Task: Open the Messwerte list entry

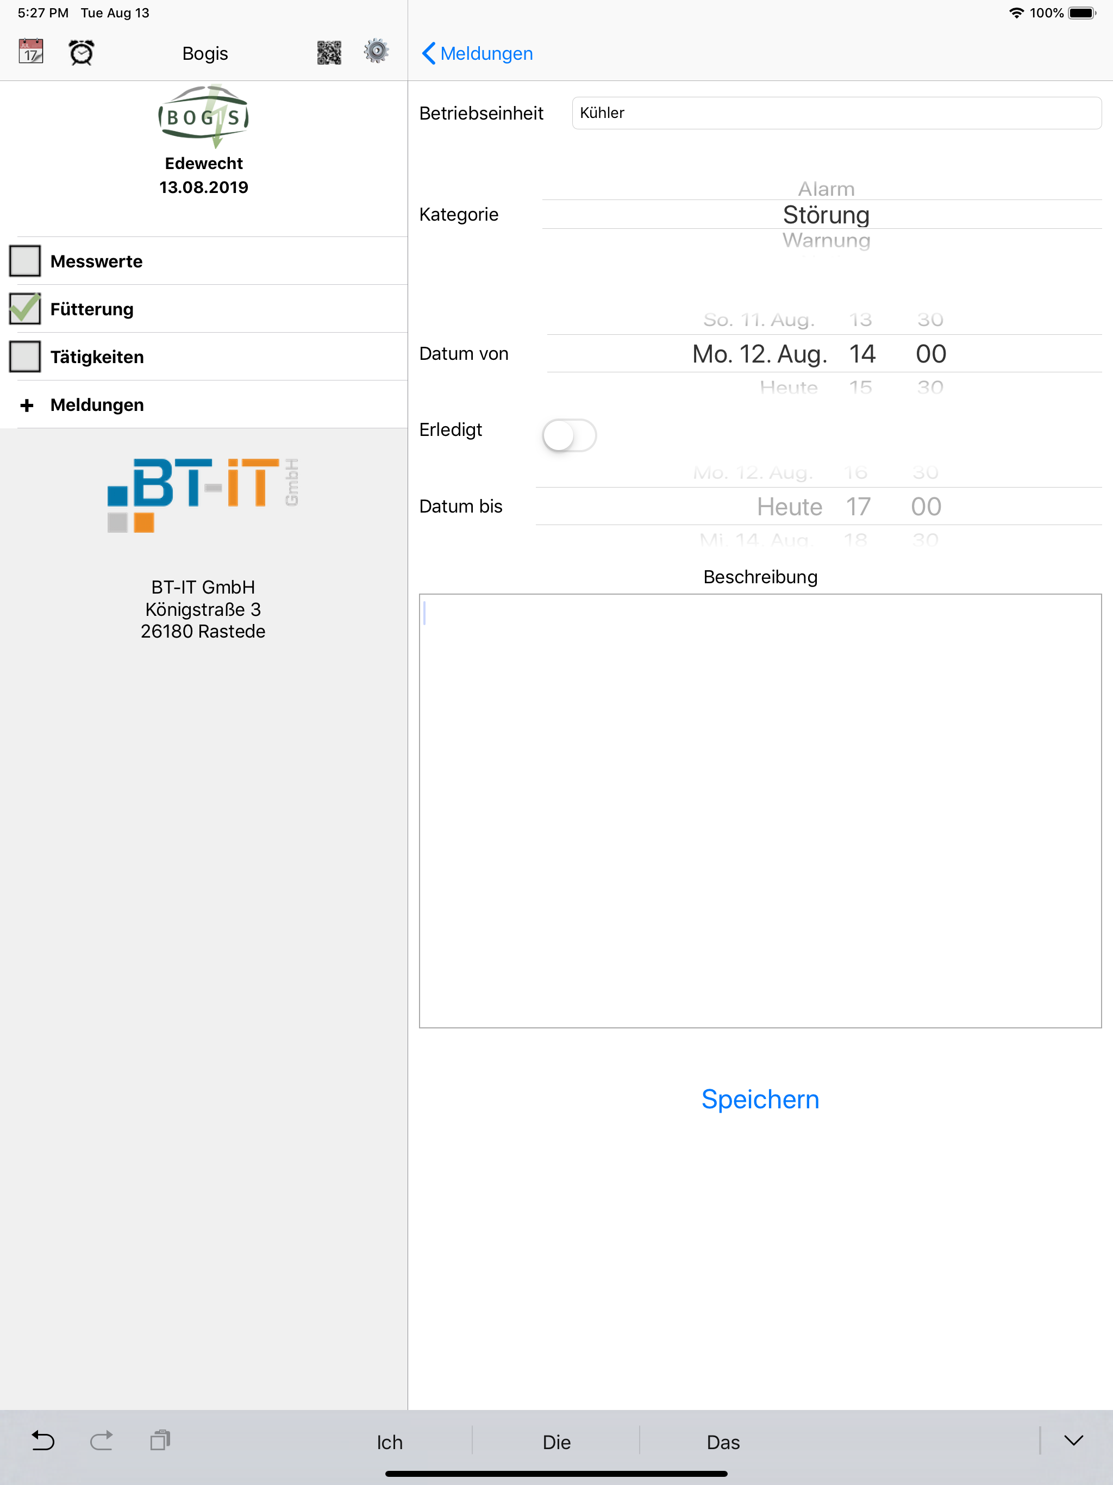Action: 203,260
